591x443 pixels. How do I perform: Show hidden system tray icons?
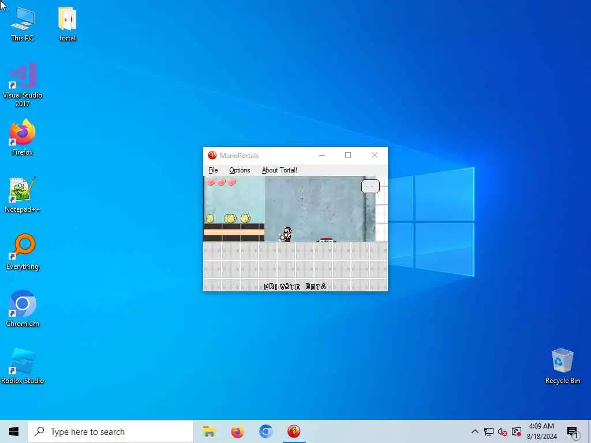point(474,431)
